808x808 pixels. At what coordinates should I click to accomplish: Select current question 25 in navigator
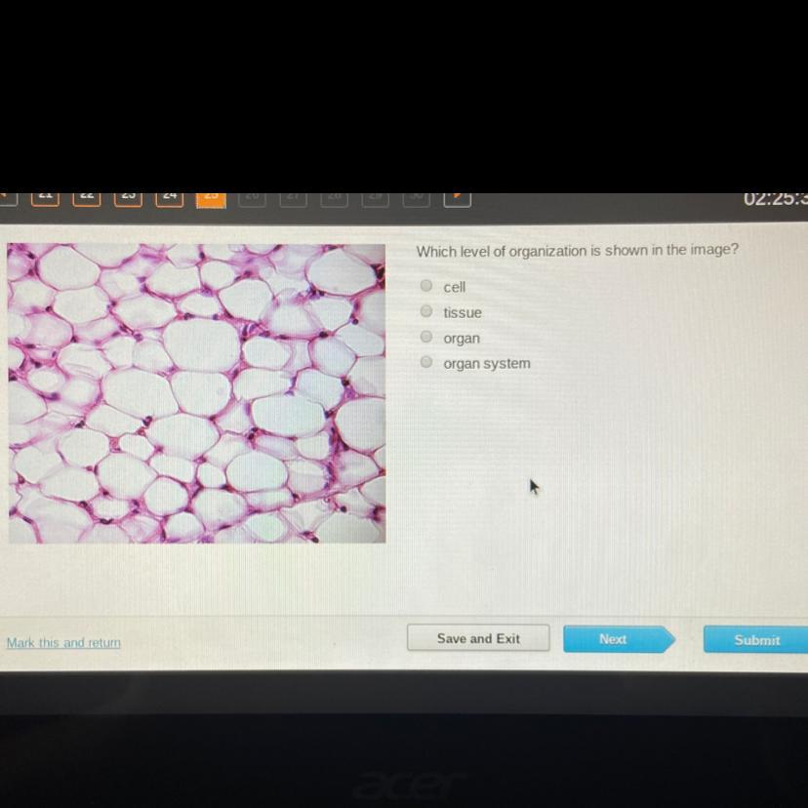(x=212, y=200)
